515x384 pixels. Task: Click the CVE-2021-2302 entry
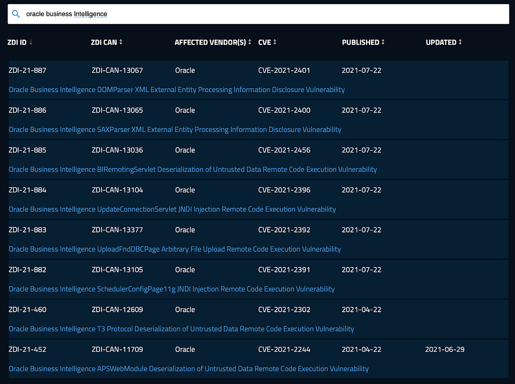(284, 310)
